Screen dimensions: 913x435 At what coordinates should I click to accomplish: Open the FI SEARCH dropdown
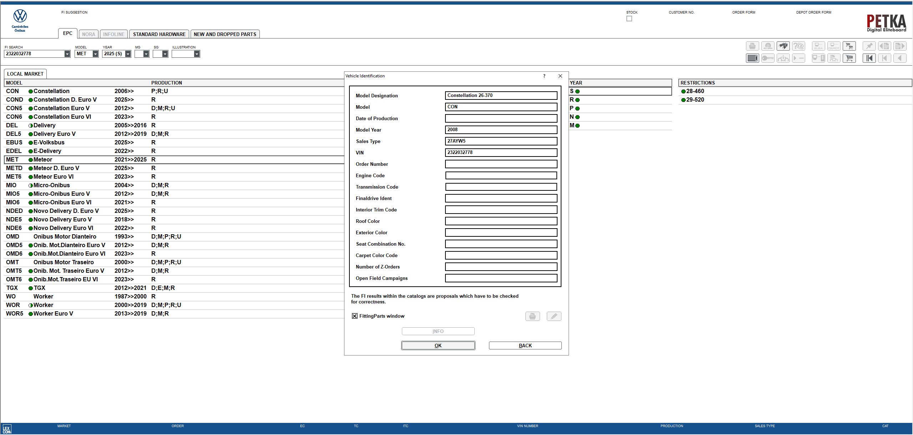(67, 54)
